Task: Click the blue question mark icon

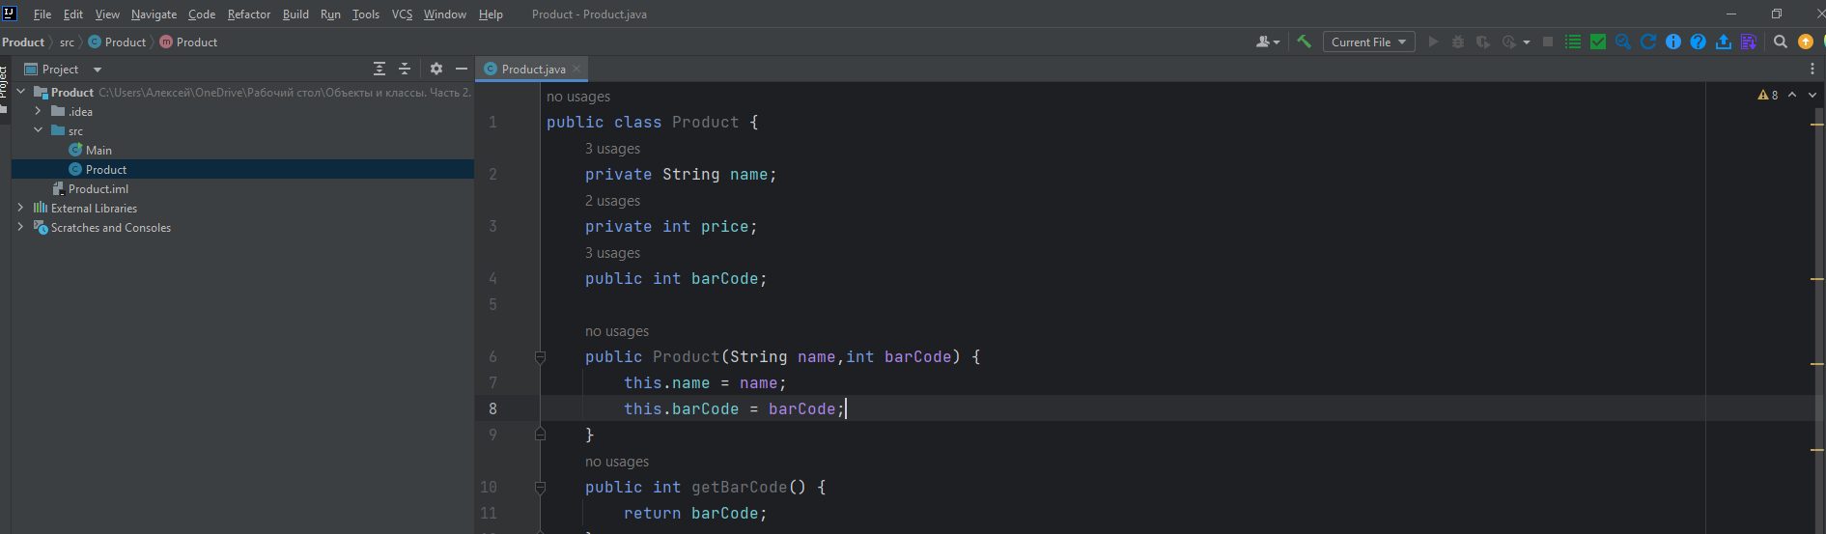Action: click(x=1699, y=42)
